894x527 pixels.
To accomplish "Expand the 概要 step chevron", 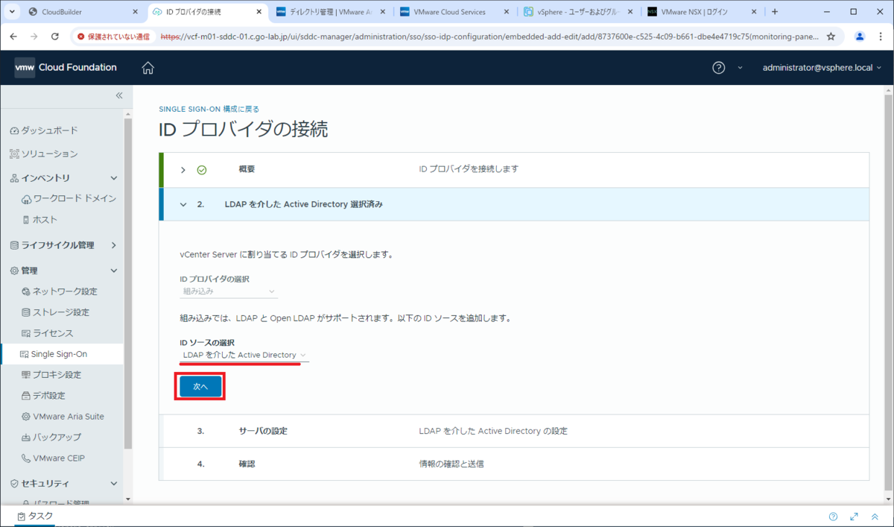I will [x=183, y=170].
